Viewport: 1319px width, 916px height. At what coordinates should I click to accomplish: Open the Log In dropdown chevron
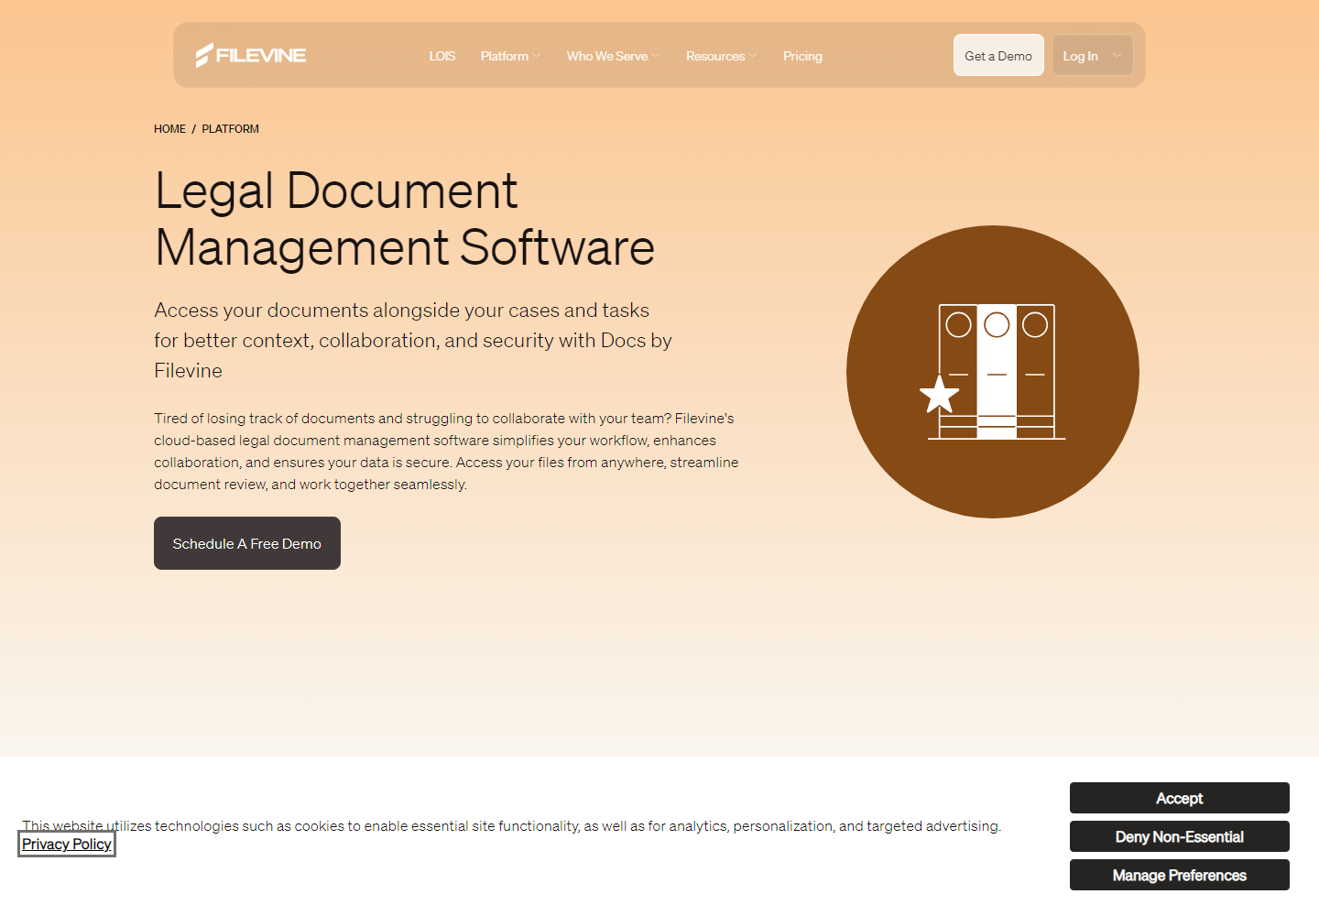coord(1117,55)
